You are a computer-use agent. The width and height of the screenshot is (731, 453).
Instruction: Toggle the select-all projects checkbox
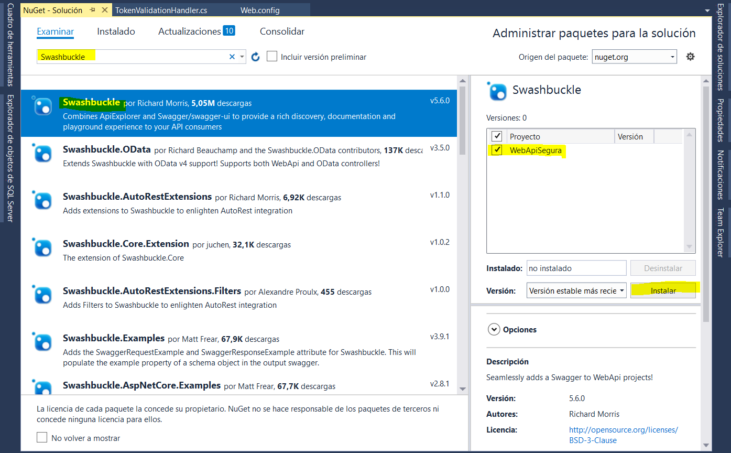(497, 136)
